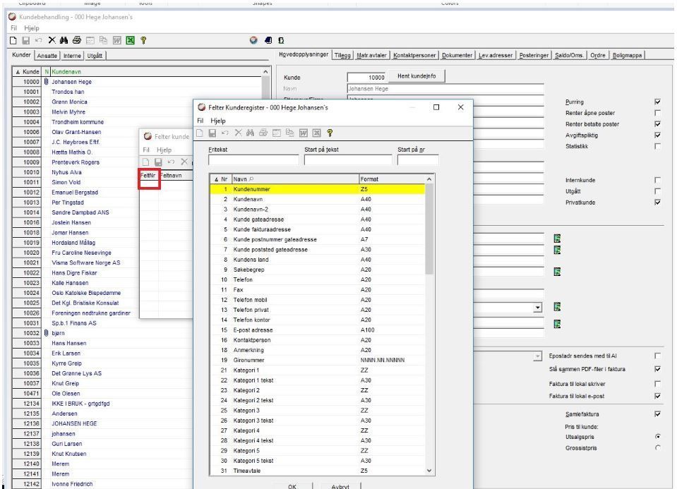Switch to the Kontaktpersoner tab
677x489 pixels.
(x=414, y=55)
